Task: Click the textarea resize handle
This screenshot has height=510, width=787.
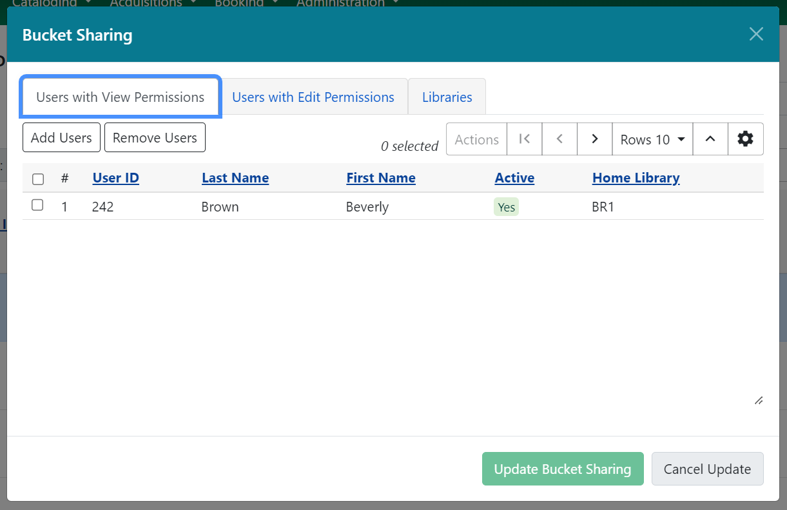Action: [x=759, y=400]
